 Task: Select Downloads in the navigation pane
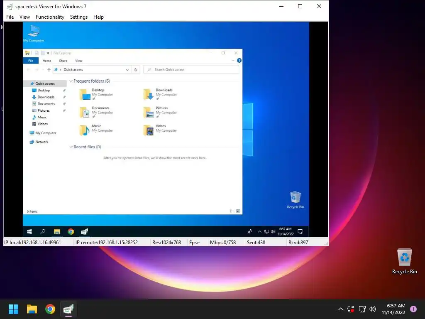(x=46, y=97)
